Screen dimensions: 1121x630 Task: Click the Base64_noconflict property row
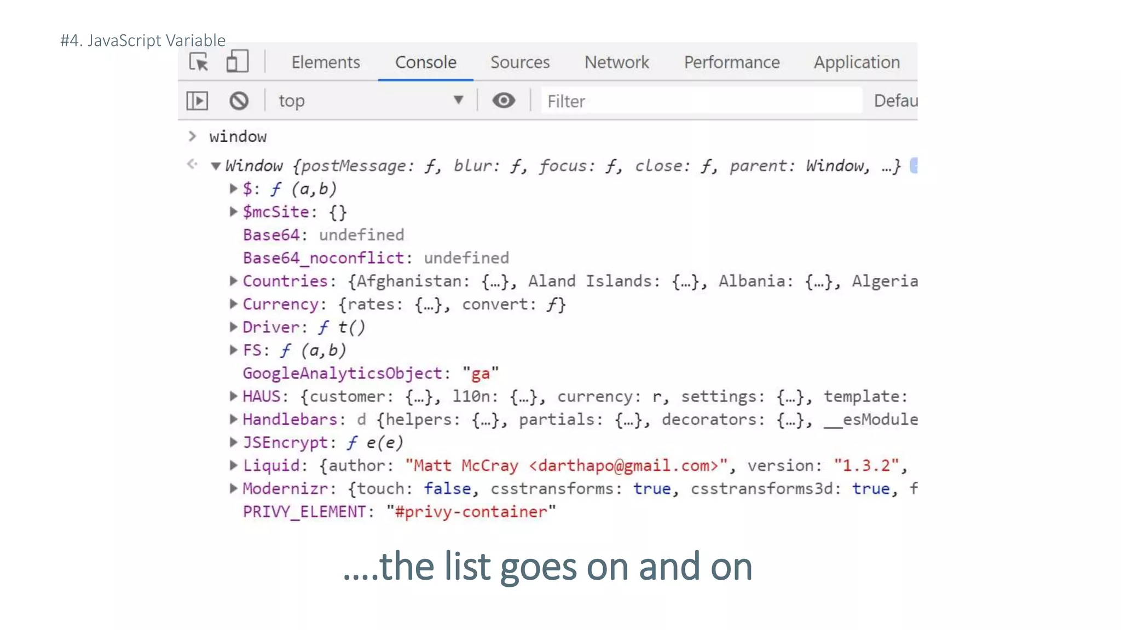pos(376,258)
